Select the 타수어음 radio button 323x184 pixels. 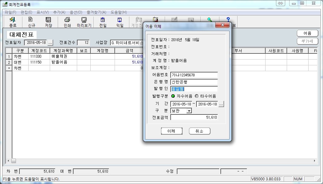pos(197,96)
